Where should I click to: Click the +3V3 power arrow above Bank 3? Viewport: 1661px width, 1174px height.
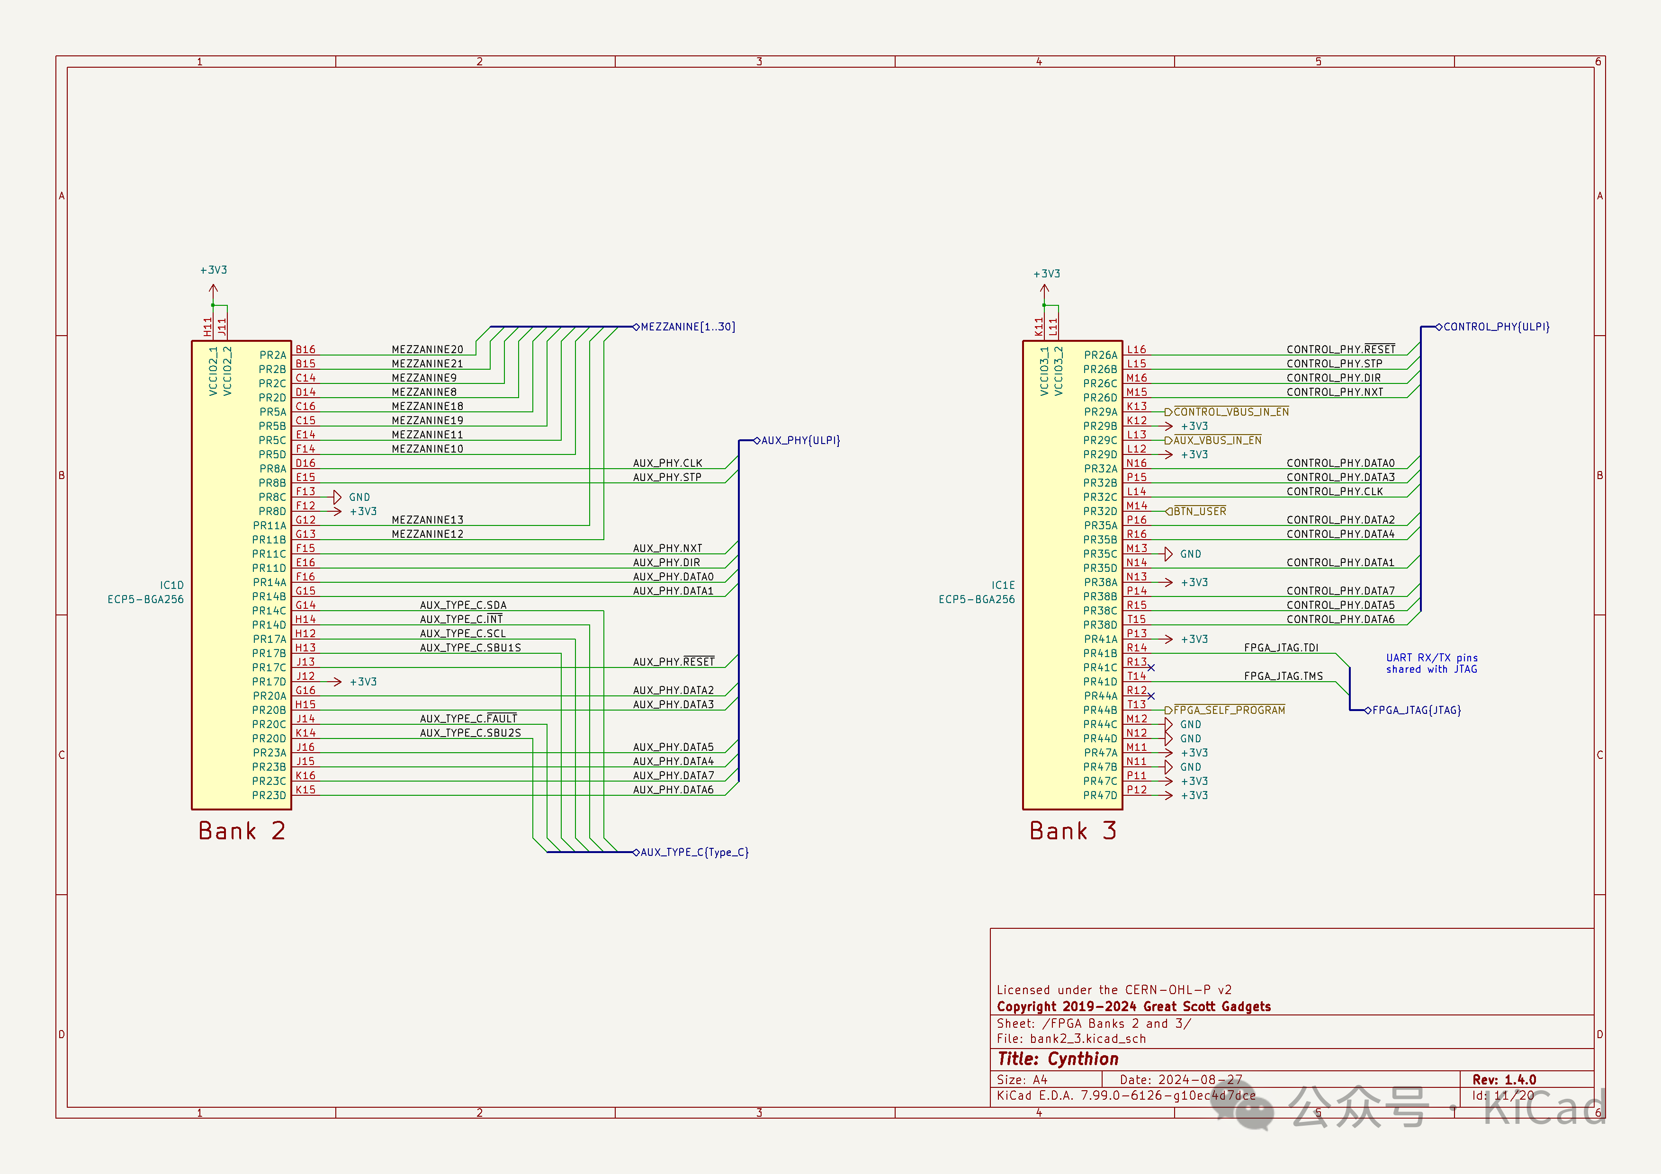pos(1044,289)
